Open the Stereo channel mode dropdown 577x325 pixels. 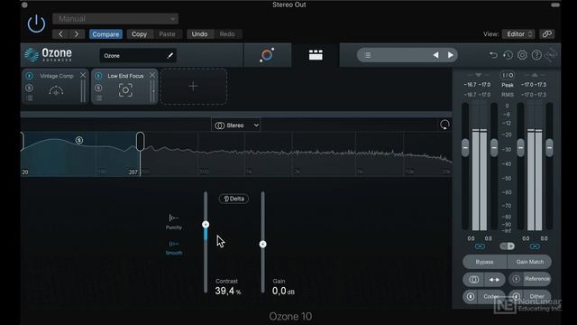coord(235,125)
